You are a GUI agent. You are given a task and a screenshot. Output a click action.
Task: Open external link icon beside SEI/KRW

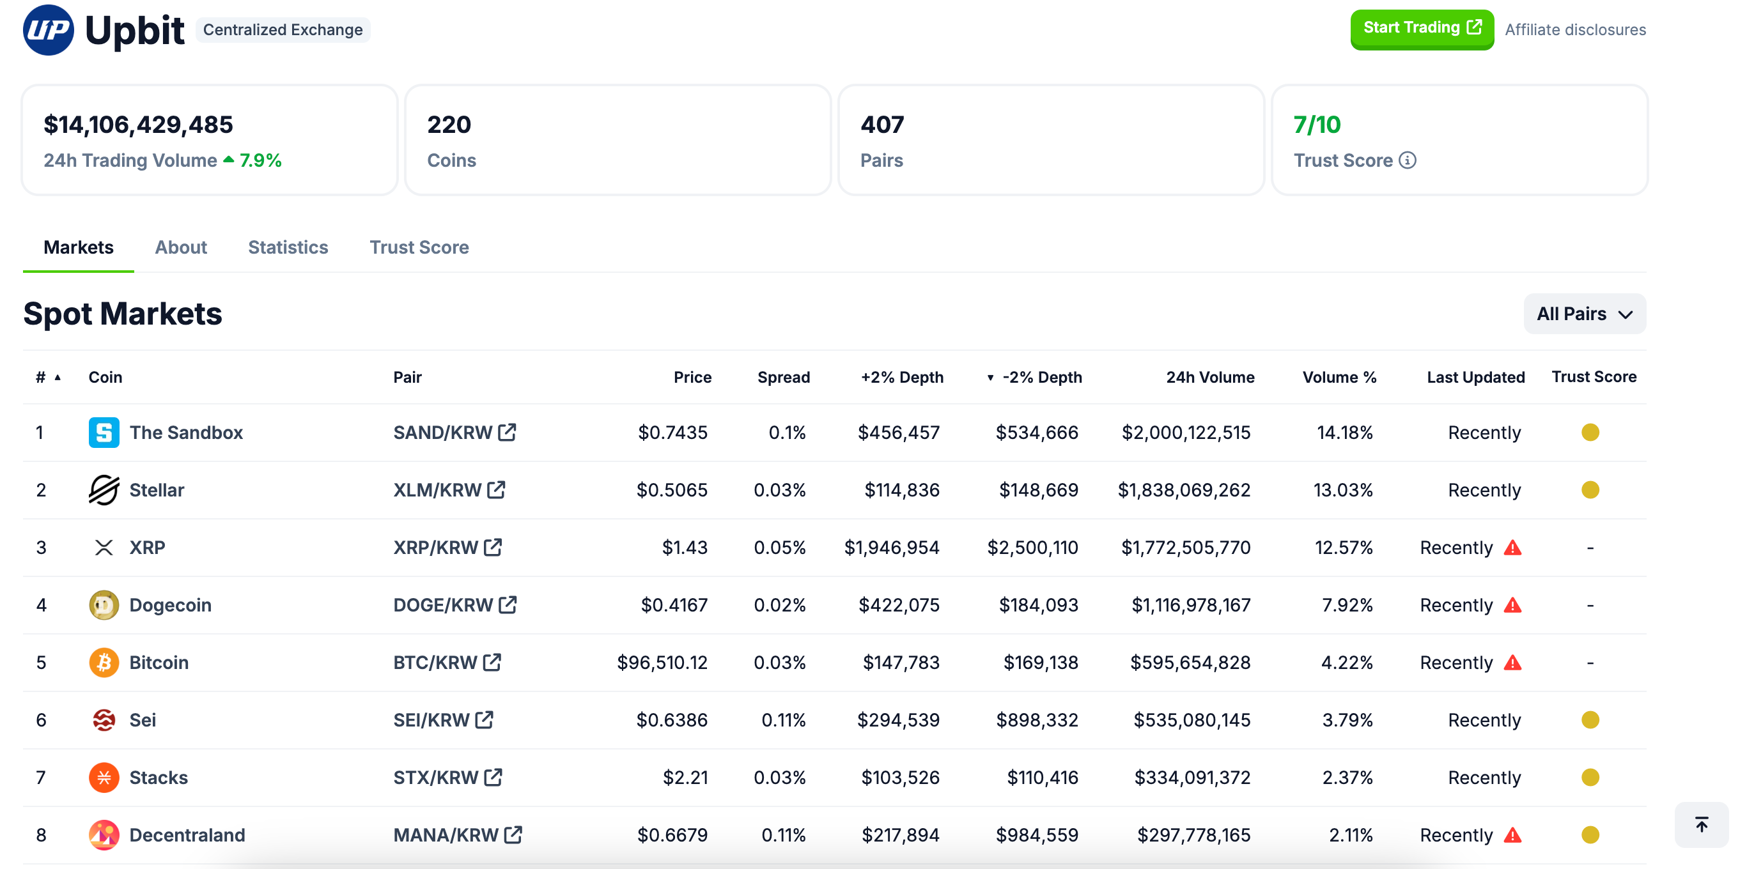tap(485, 719)
